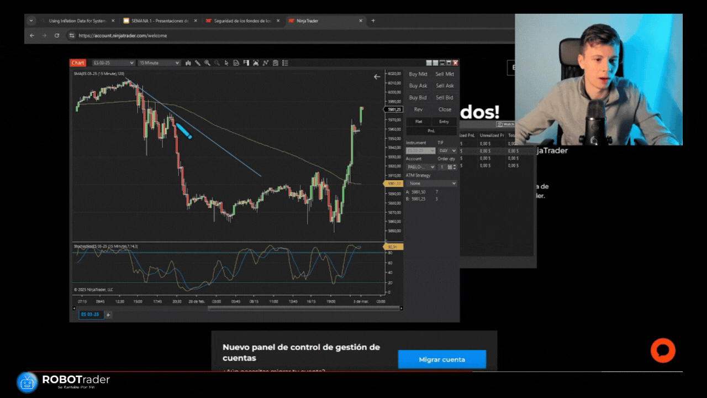Open the Chart Trader Instrument dropdown

coord(420,150)
